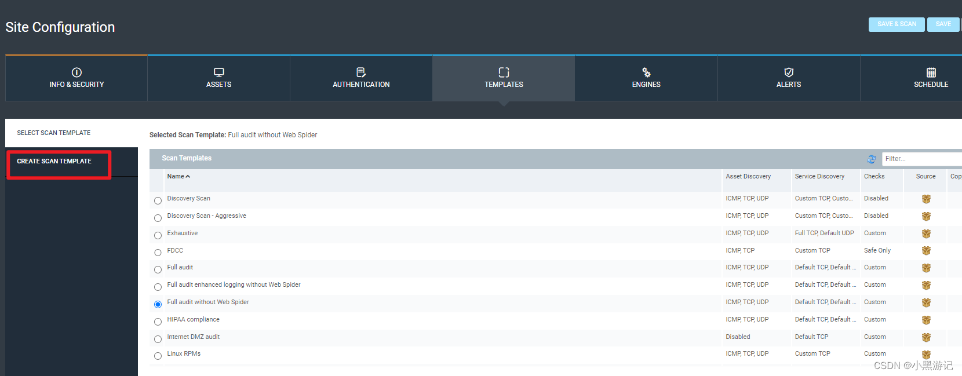Select the Exhaustive template radio button

tap(158, 235)
